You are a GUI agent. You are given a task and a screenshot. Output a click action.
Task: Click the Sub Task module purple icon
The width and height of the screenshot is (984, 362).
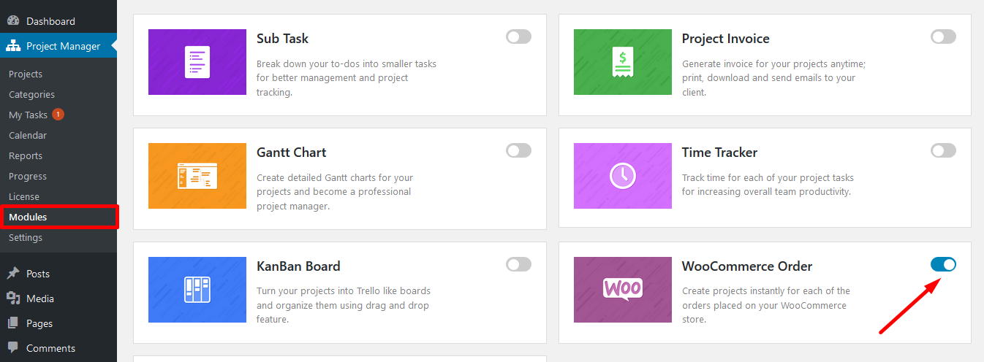point(197,62)
